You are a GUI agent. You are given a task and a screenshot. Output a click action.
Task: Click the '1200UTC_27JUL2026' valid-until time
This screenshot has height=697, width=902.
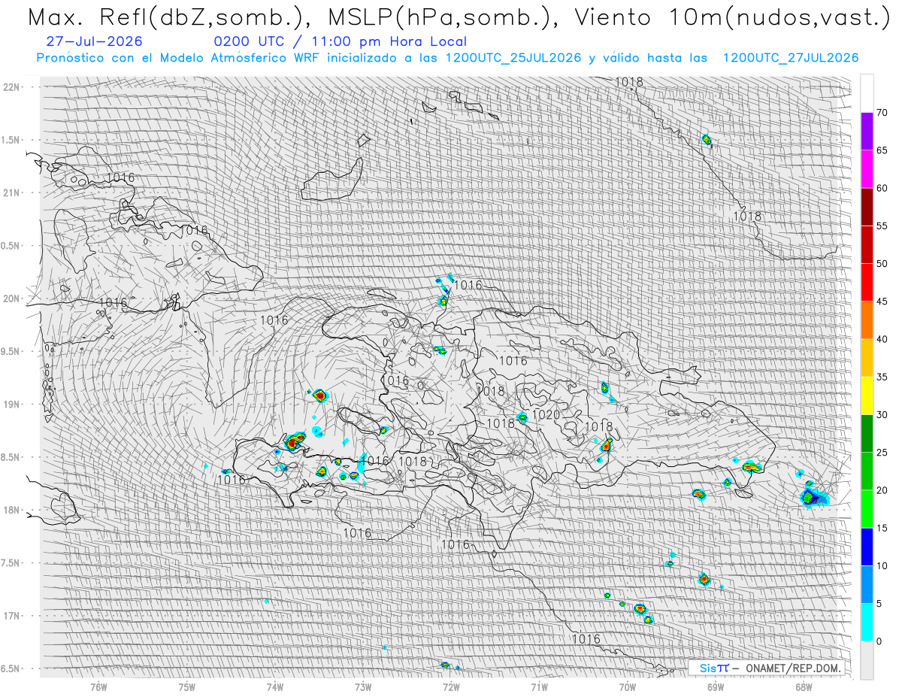pyautogui.click(x=791, y=58)
